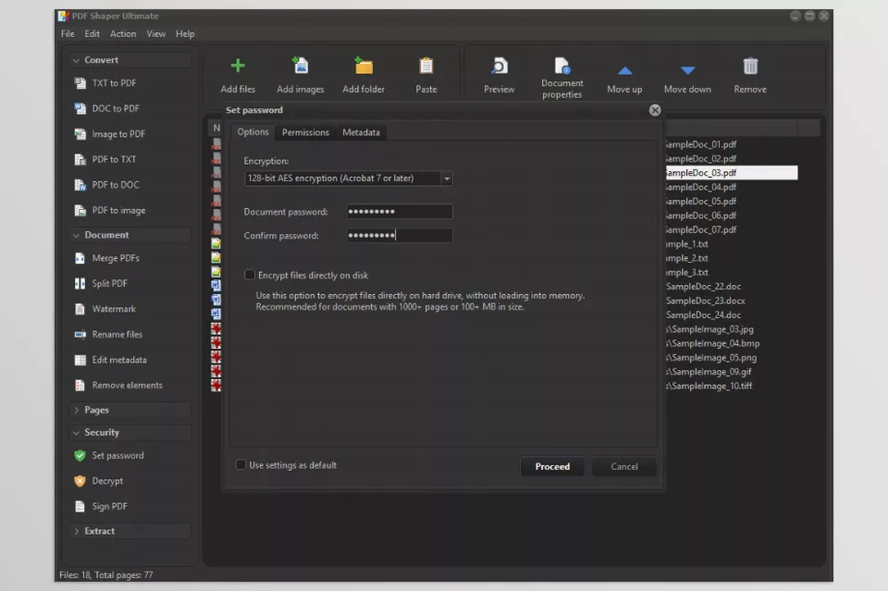The height and width of the screenshot is (591, 888).
Task: Enable Encrypt files directly on disk
Action: click(250, 274)
